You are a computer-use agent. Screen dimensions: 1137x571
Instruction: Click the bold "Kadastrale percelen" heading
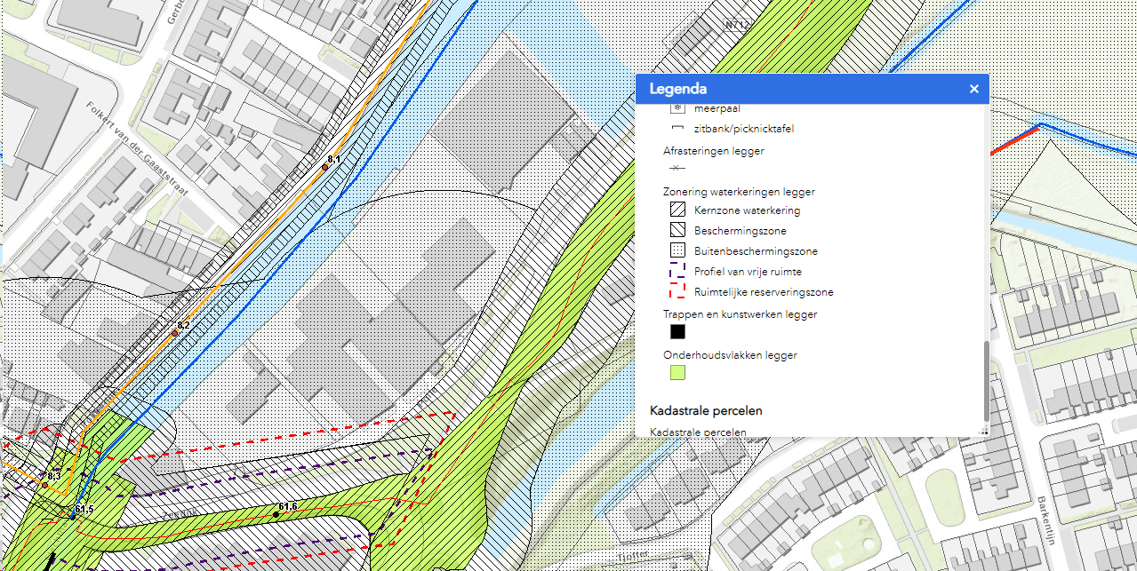(707, 411)
